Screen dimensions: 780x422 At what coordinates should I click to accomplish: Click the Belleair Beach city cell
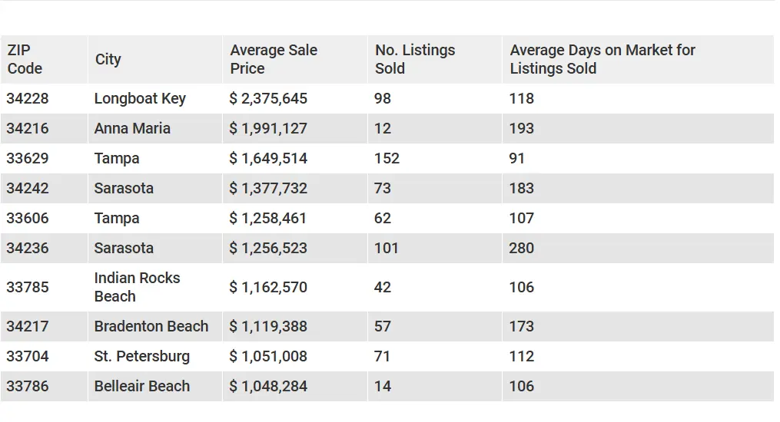(x=155, y=386)
